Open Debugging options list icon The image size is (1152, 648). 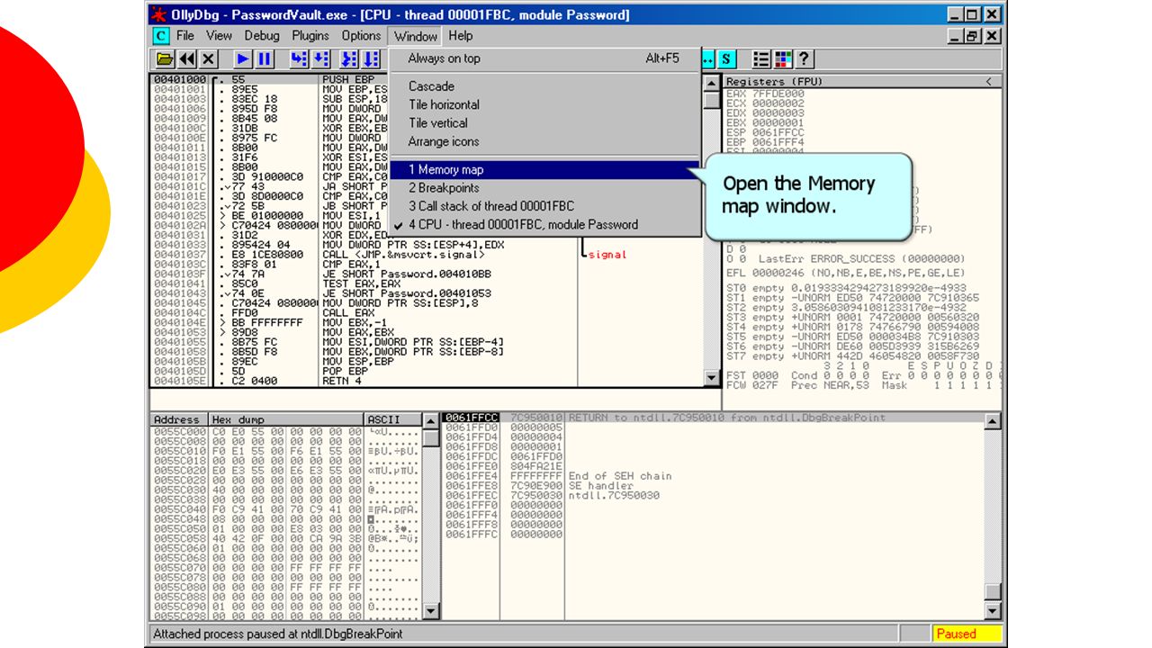pyautogui.click(x=761, y=59)
